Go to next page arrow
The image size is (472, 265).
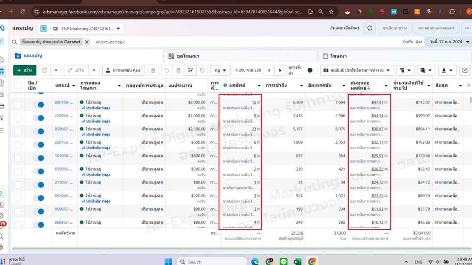(280, 70)
